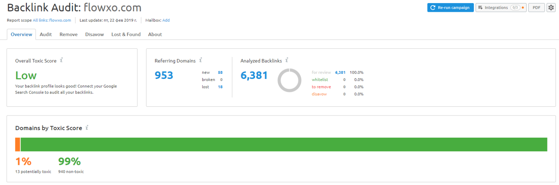Click the Mailbox Add link
Viewport: 559px width, 185px height.
coord(166,20)
